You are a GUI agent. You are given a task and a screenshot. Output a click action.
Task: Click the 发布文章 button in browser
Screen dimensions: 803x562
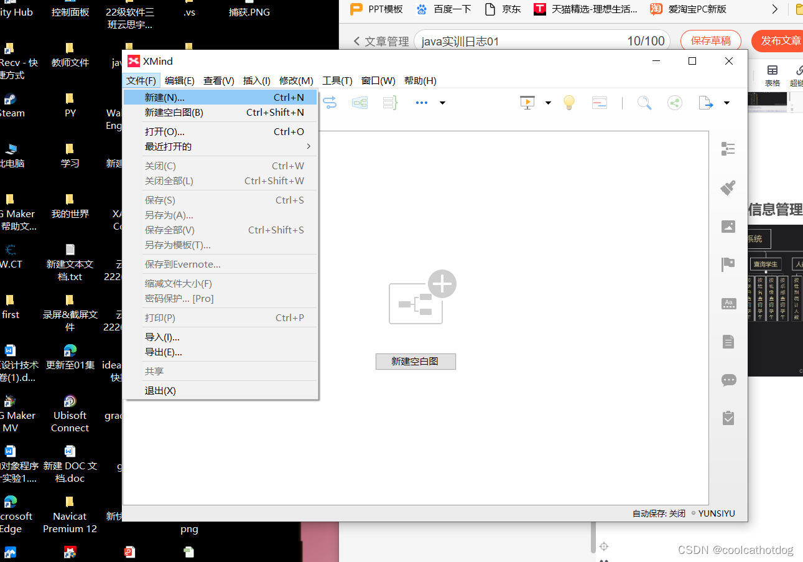point(778,40)
